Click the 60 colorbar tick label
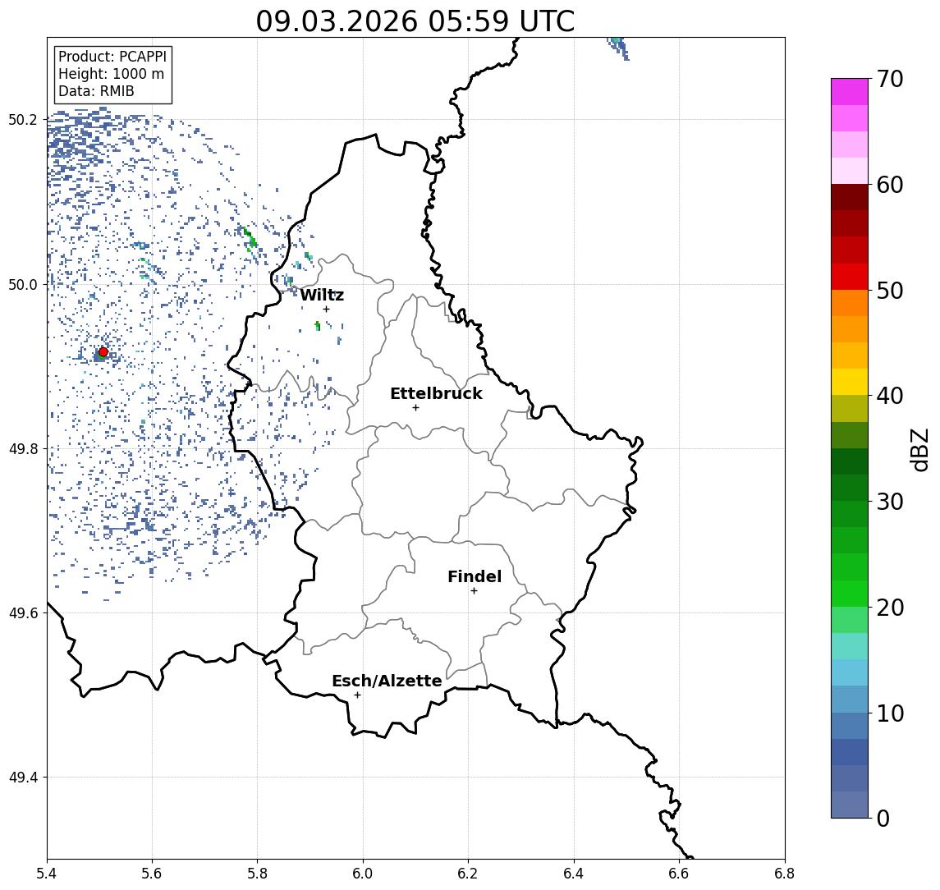Image resolution: width=940 pixels, height=890 pixels. [890, 185]
